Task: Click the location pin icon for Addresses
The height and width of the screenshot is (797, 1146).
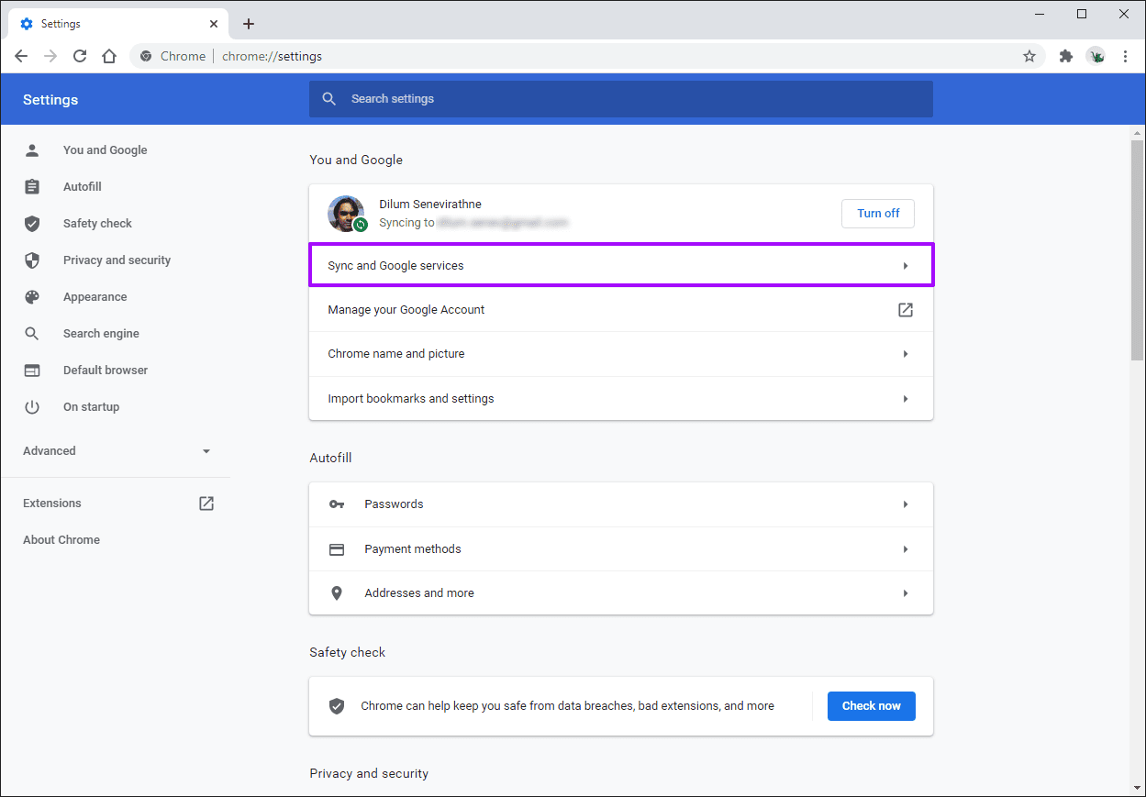Action: point(337,593)
